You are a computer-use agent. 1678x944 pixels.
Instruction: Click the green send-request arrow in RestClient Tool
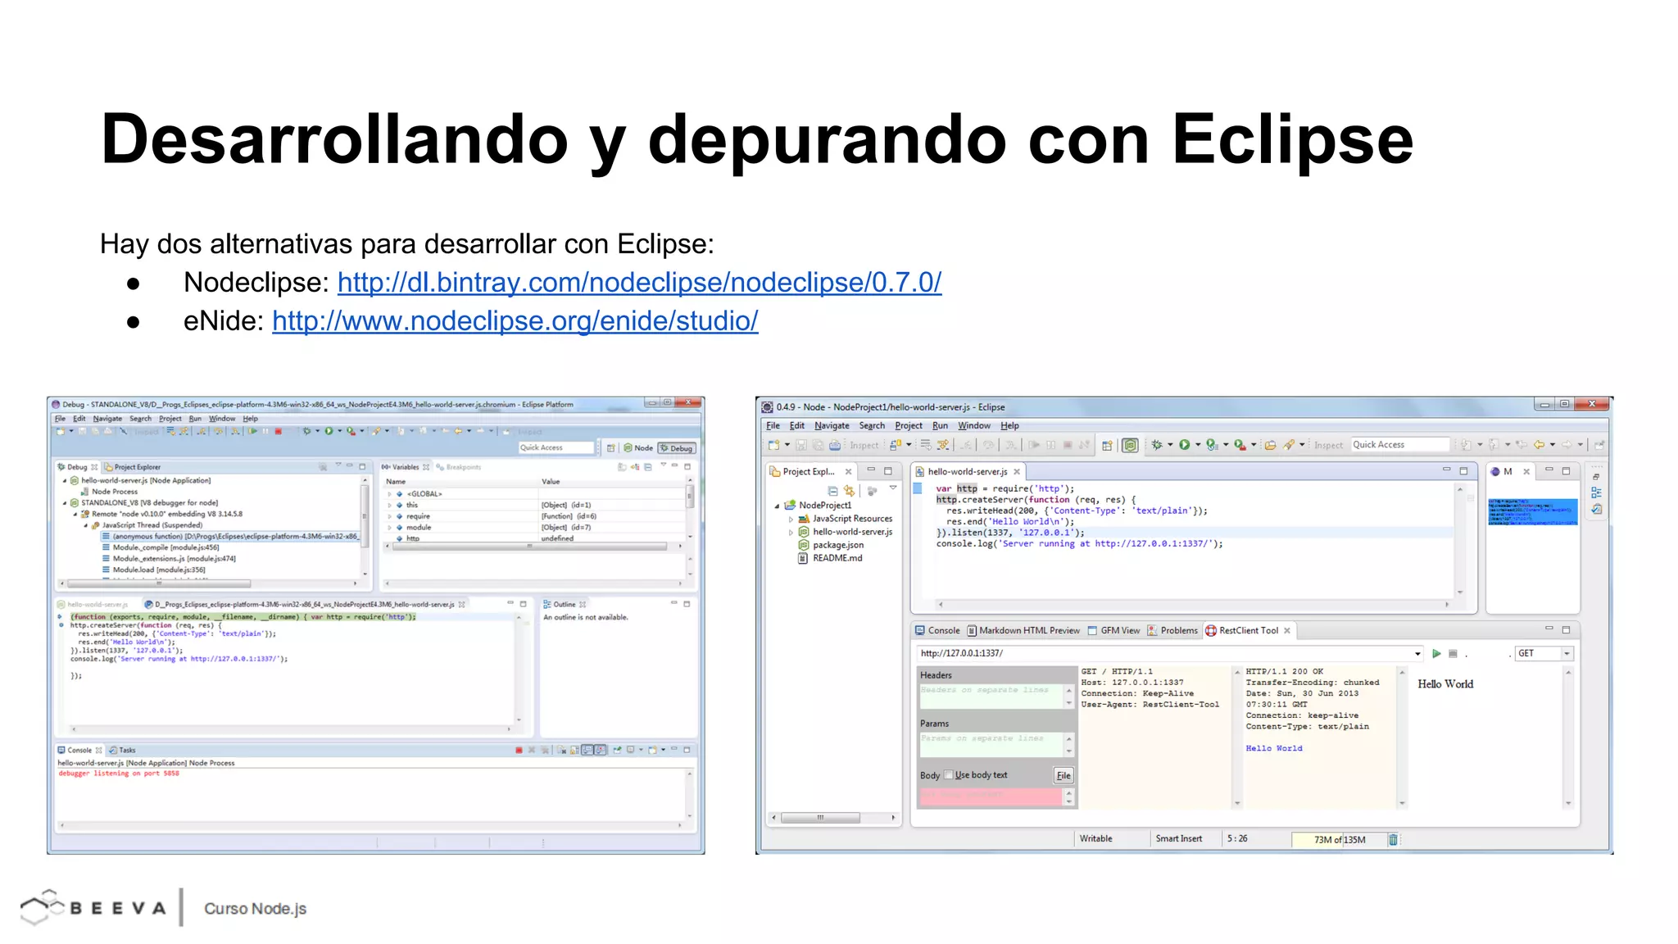pyautogui.click(x=1436, y=653)
